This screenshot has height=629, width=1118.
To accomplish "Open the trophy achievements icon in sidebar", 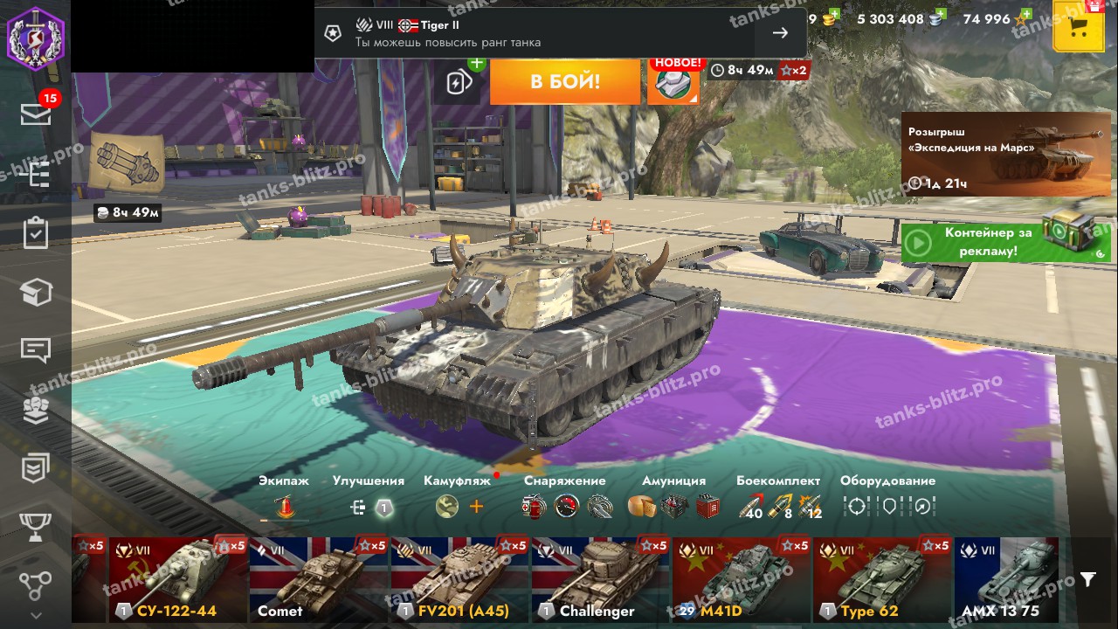I will click(x=36, y=527).
